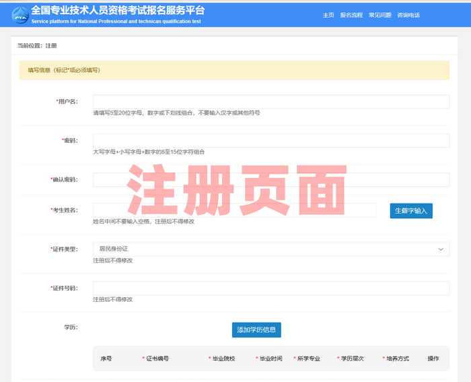The width and height of the screenshot is (471, 382).
Task: Open 咨询电话 in the top navigation
Action: [x=408, y=15]
